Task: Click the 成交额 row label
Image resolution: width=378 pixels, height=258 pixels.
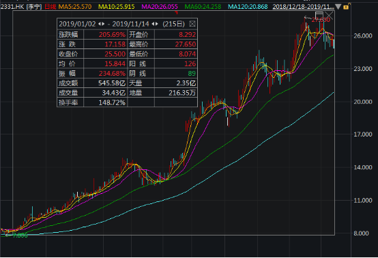Action: coord(68,83)
